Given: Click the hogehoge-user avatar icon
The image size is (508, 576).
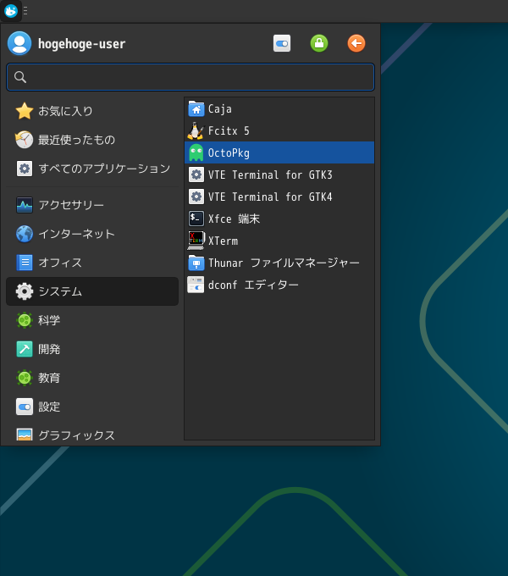Looking at the screenshot, I should [19, 43].
